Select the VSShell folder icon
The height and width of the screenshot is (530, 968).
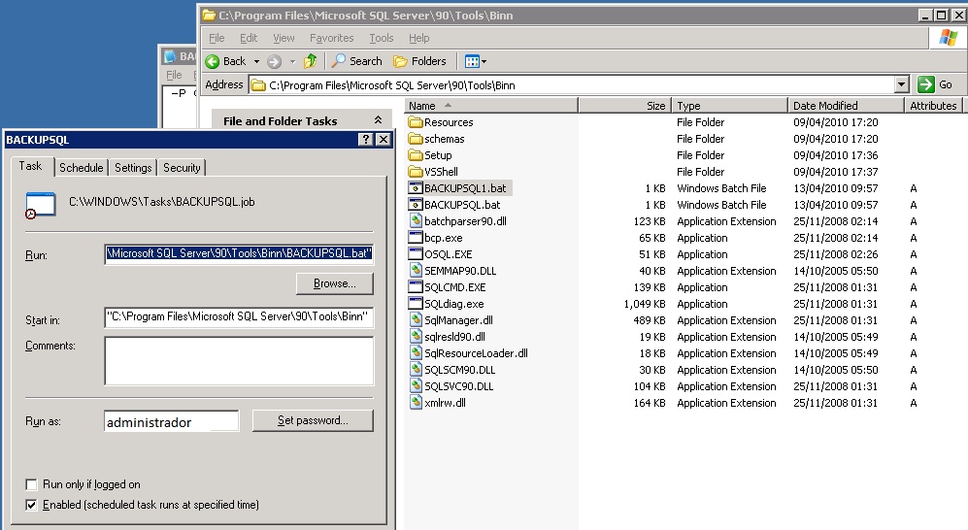pyautogui.click(x=416, y=172)
